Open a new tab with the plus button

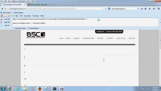click(53, 5)
